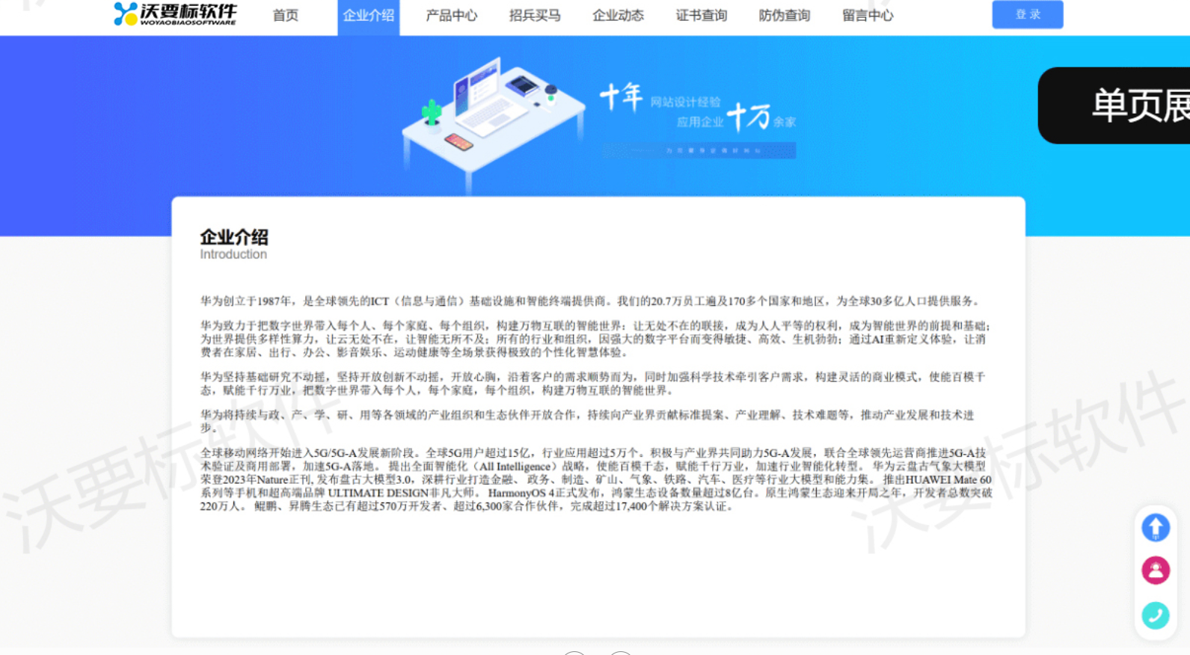The image size is (1190, 655).
Task: Open 企业动态 in the navigation bar
Action: [618, 15]
